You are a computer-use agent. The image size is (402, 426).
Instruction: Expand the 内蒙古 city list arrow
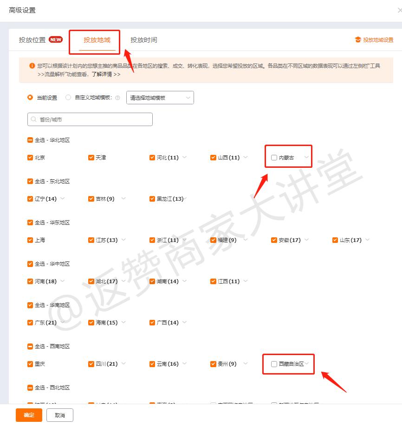pos(306,157)
